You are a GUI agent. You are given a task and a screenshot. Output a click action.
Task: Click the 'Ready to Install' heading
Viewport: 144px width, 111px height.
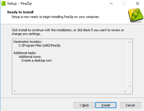coord(20,12)
